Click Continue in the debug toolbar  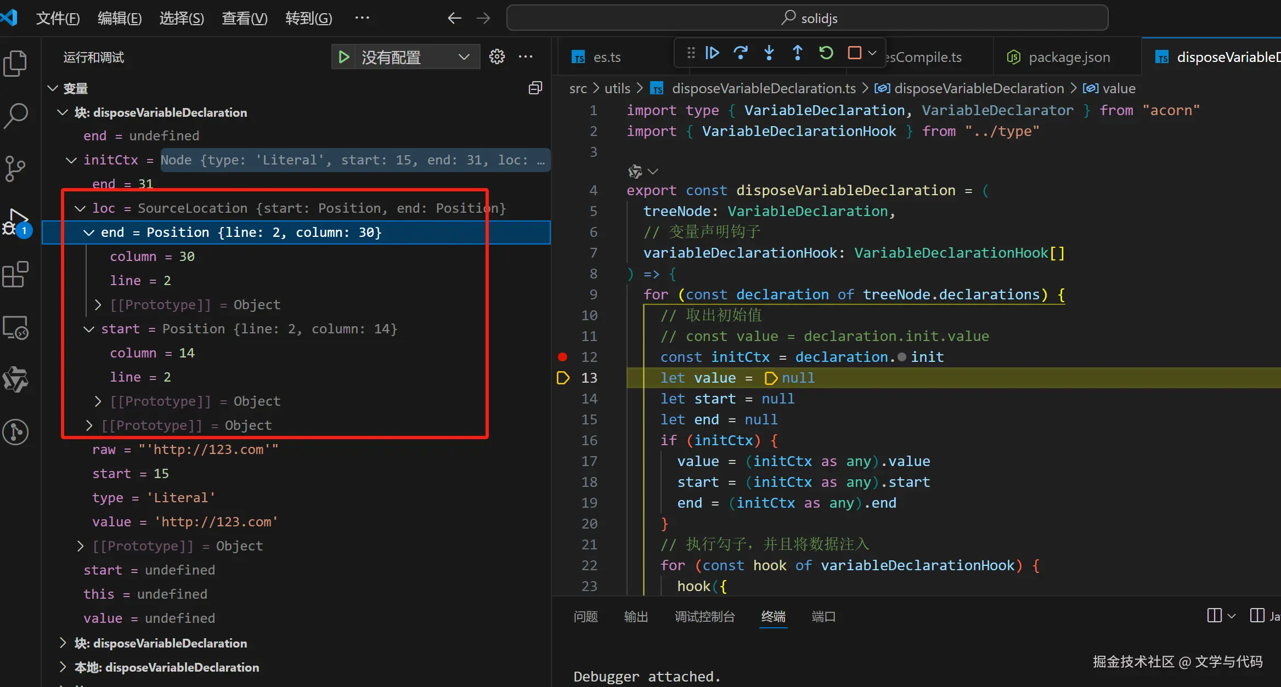(x=712, y=53)
